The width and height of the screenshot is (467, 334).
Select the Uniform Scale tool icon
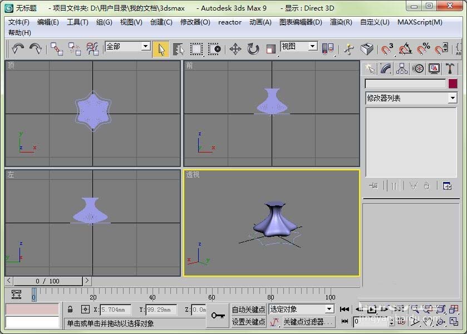[271, 49]
